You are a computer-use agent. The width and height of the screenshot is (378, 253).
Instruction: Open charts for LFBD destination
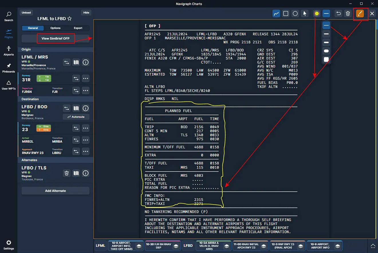point(76,108)
